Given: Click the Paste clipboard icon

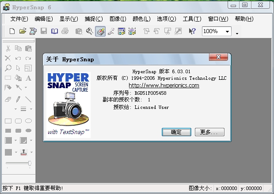Looking at the screenshot, I should pyautogui.click(x=28, y=48).
